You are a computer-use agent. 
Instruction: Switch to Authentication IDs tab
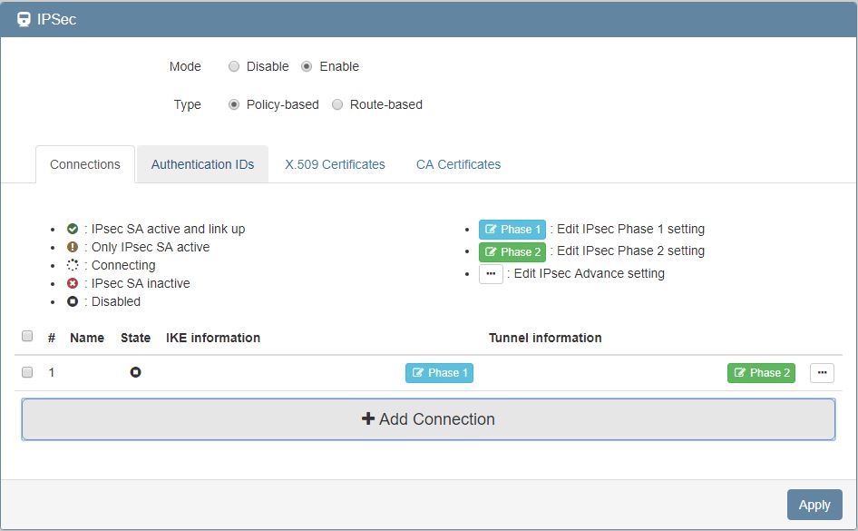point(202,164)
